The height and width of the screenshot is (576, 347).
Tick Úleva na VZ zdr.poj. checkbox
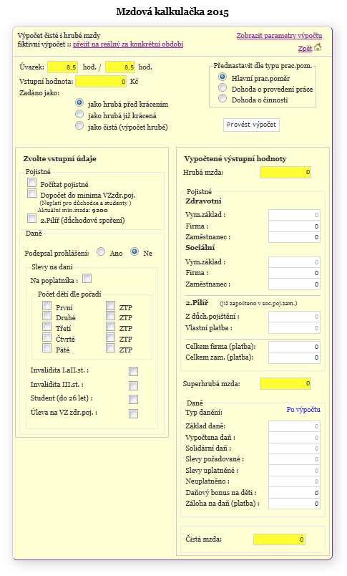tap(134, 414)
